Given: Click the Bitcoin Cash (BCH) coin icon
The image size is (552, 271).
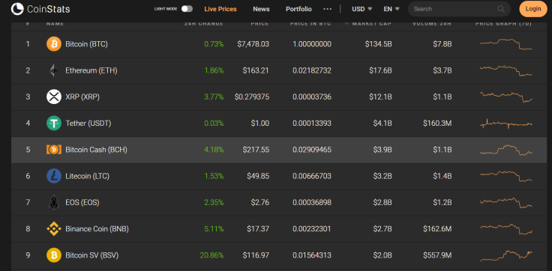Looking at the screenshot, I should (54, 150).
